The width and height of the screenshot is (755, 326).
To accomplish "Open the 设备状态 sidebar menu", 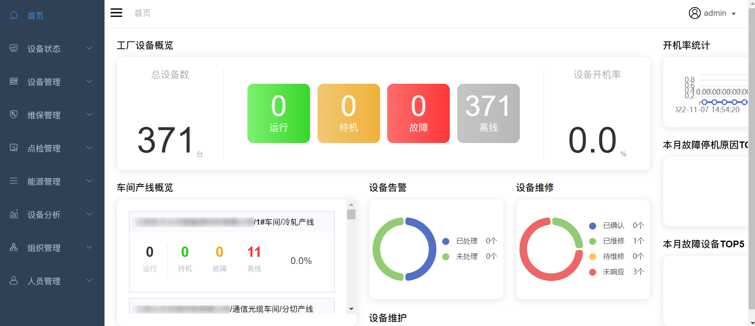I will pyautogui.click(x=52, y=49).
